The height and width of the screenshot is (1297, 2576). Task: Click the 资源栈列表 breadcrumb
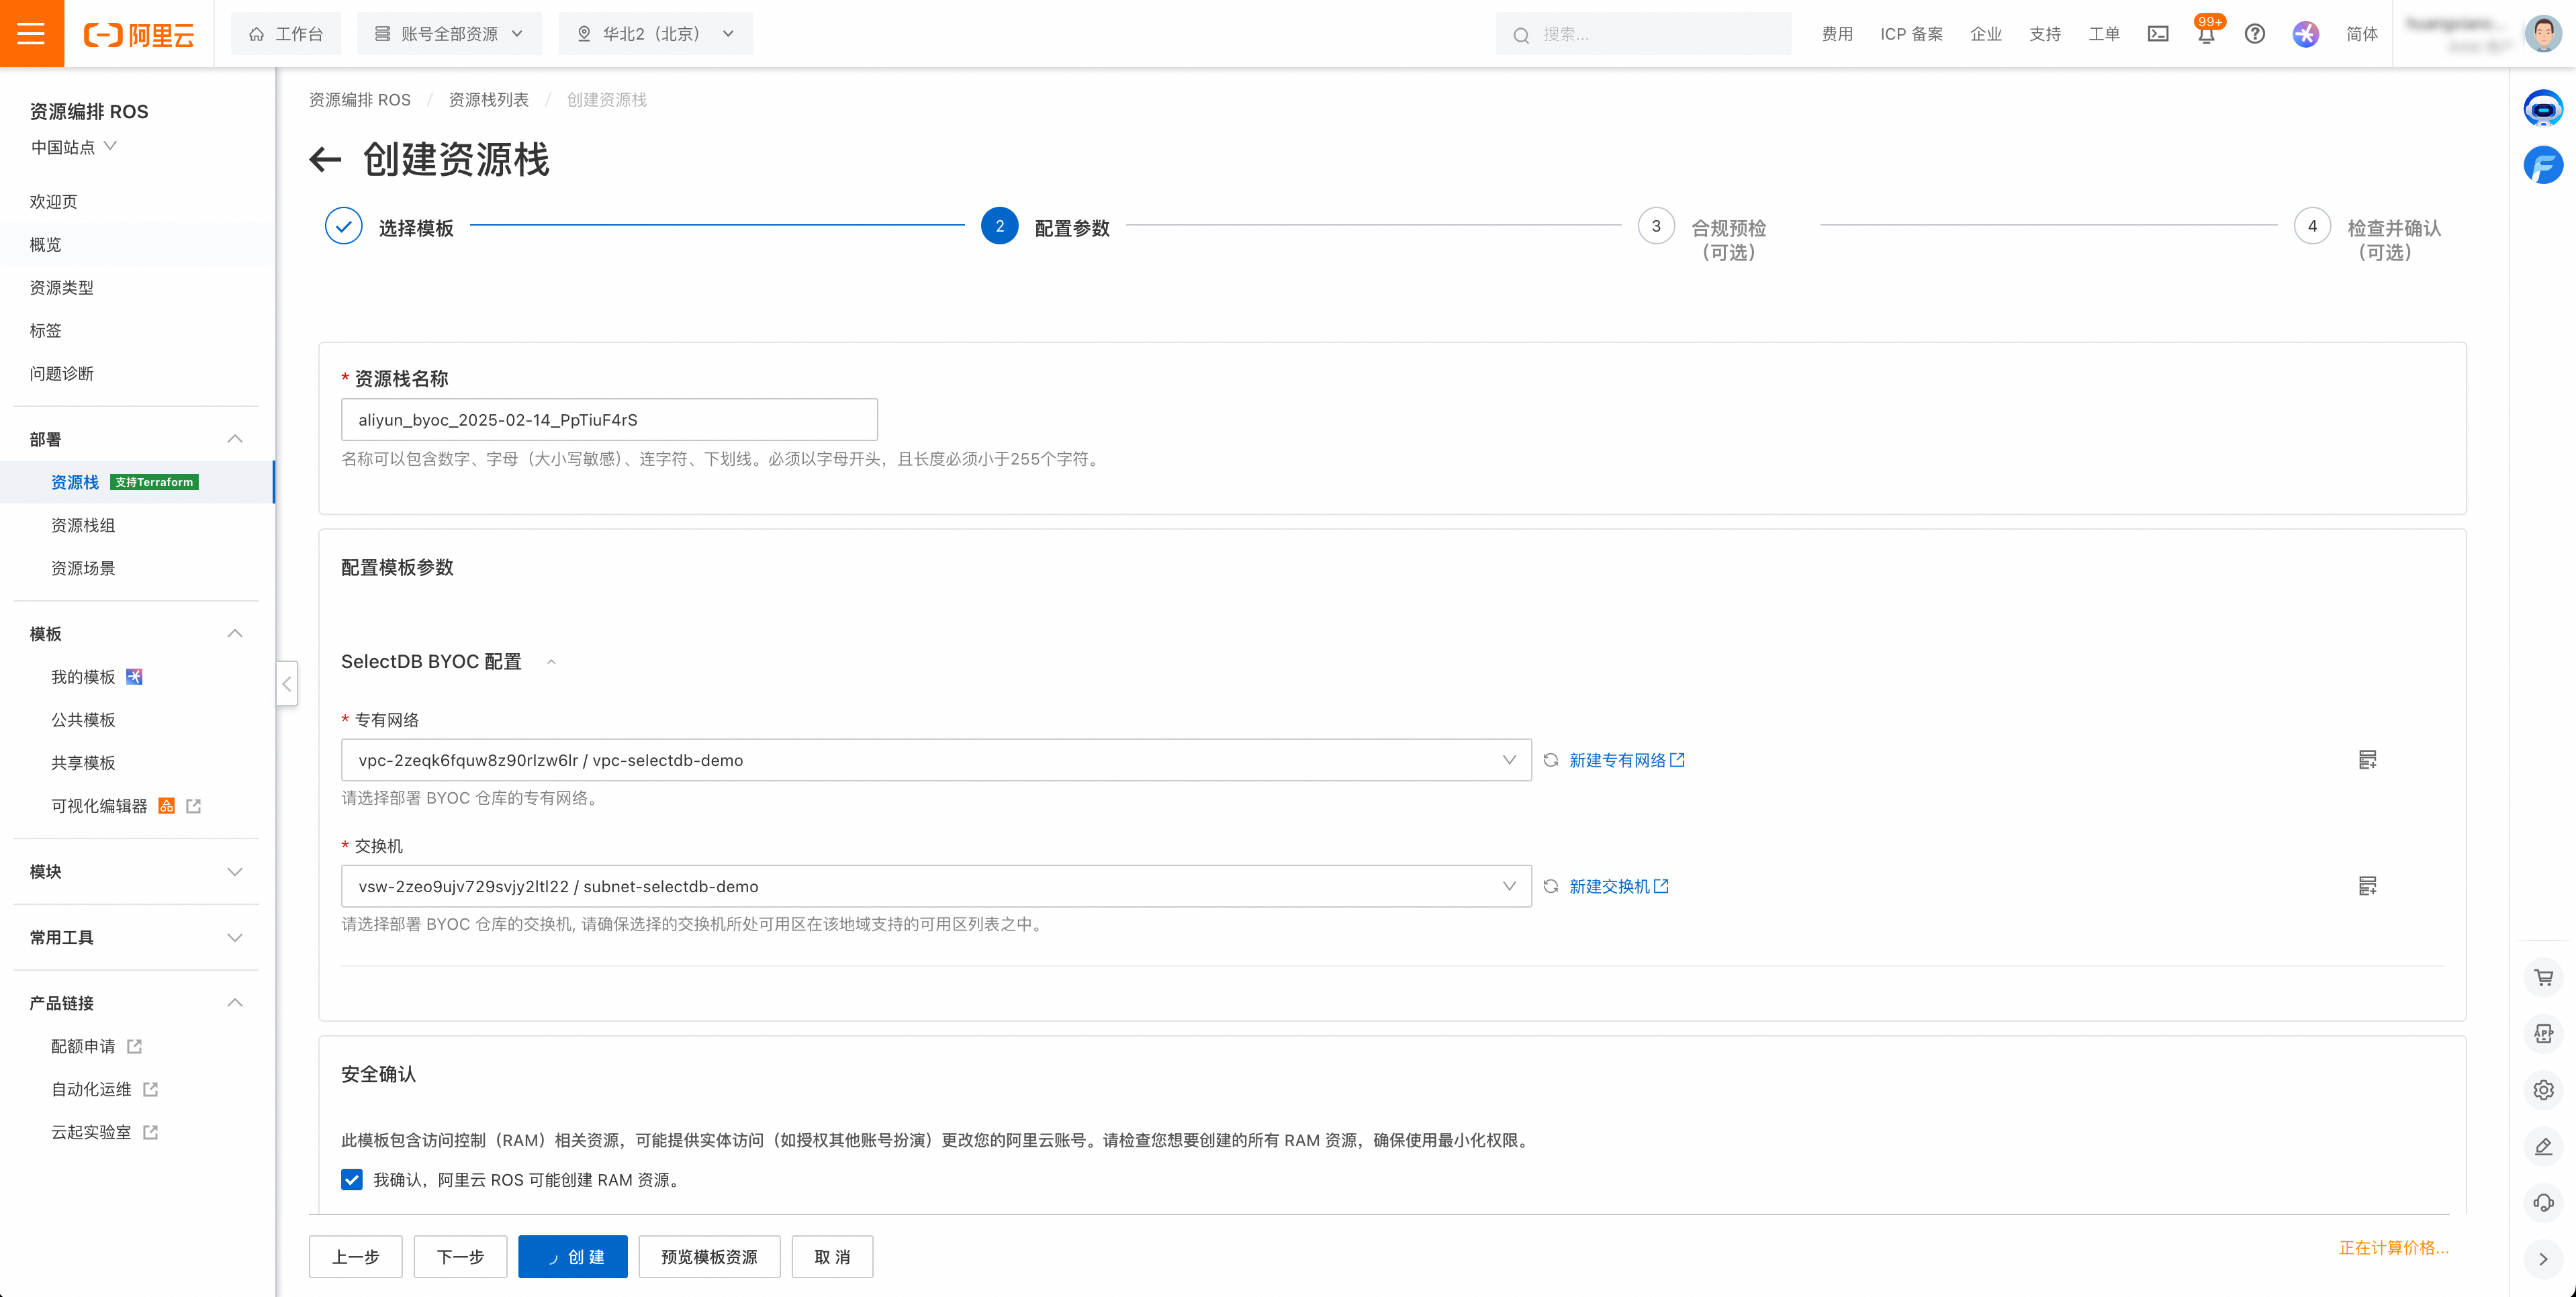(488, 100)
